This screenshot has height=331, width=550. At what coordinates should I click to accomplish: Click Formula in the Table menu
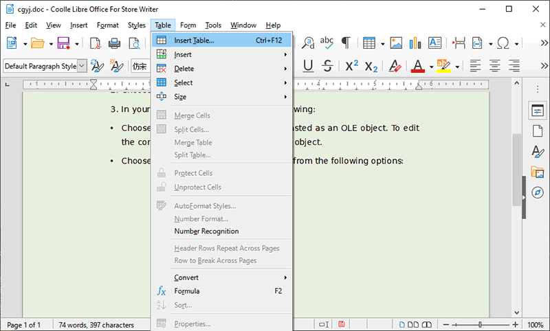pyautogui.click(x=186, y=291)
